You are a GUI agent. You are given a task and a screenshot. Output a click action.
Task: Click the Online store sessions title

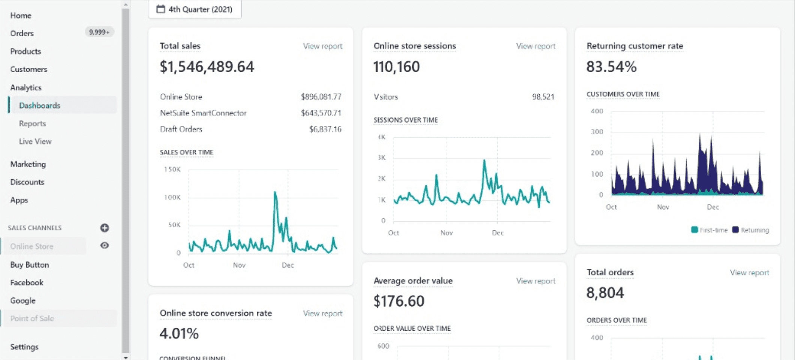[415, 46]
